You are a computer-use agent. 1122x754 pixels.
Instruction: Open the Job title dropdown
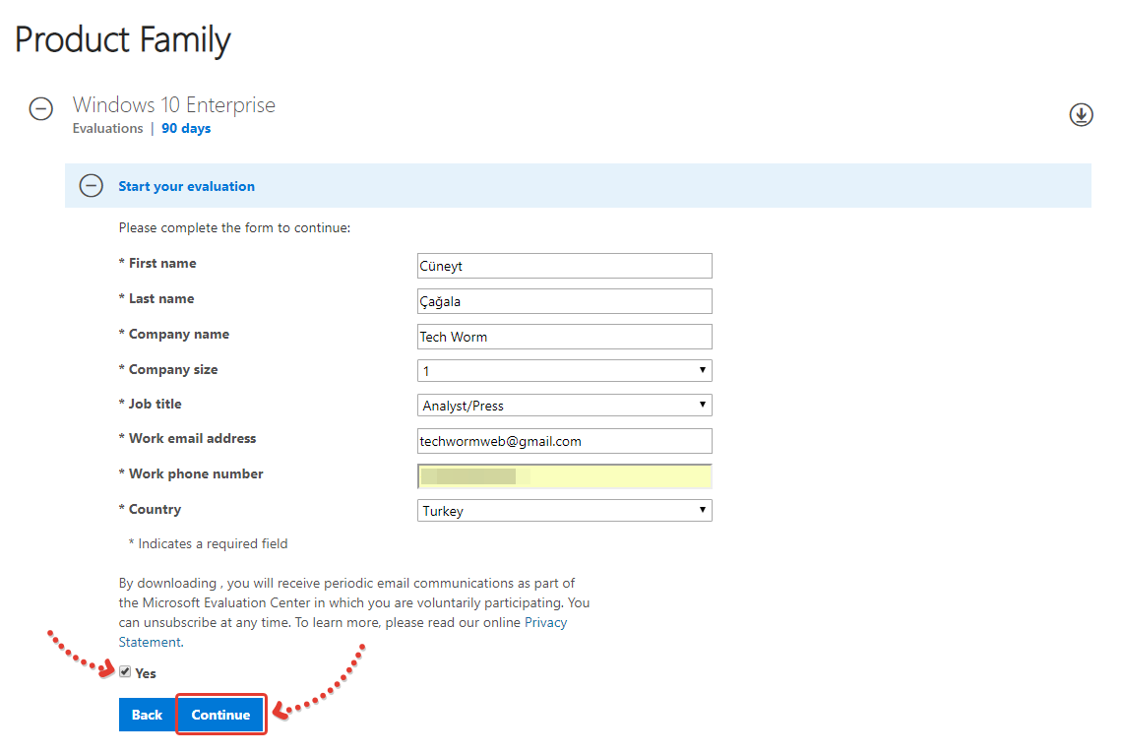click(x=564, y=406)
